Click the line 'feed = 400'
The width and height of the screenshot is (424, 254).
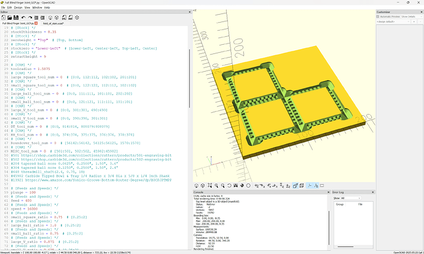tap(21, 201)
